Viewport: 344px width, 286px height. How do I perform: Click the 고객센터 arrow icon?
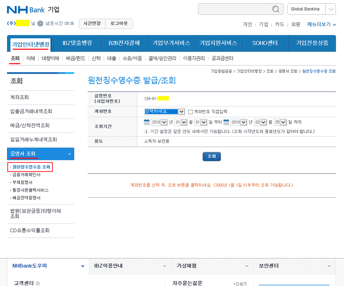pyautogui.click(x=38, y=283)
